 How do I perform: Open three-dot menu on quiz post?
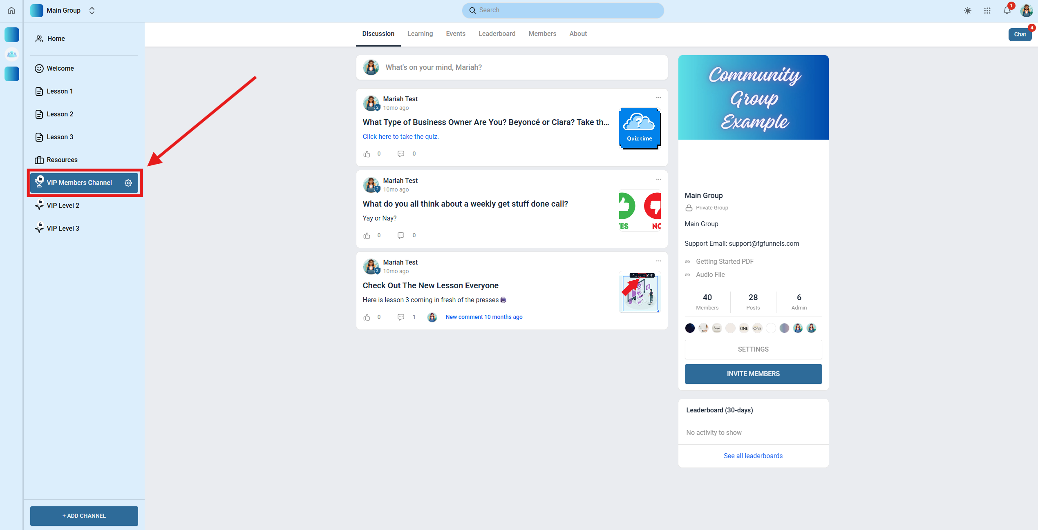(x=658, y=98)
